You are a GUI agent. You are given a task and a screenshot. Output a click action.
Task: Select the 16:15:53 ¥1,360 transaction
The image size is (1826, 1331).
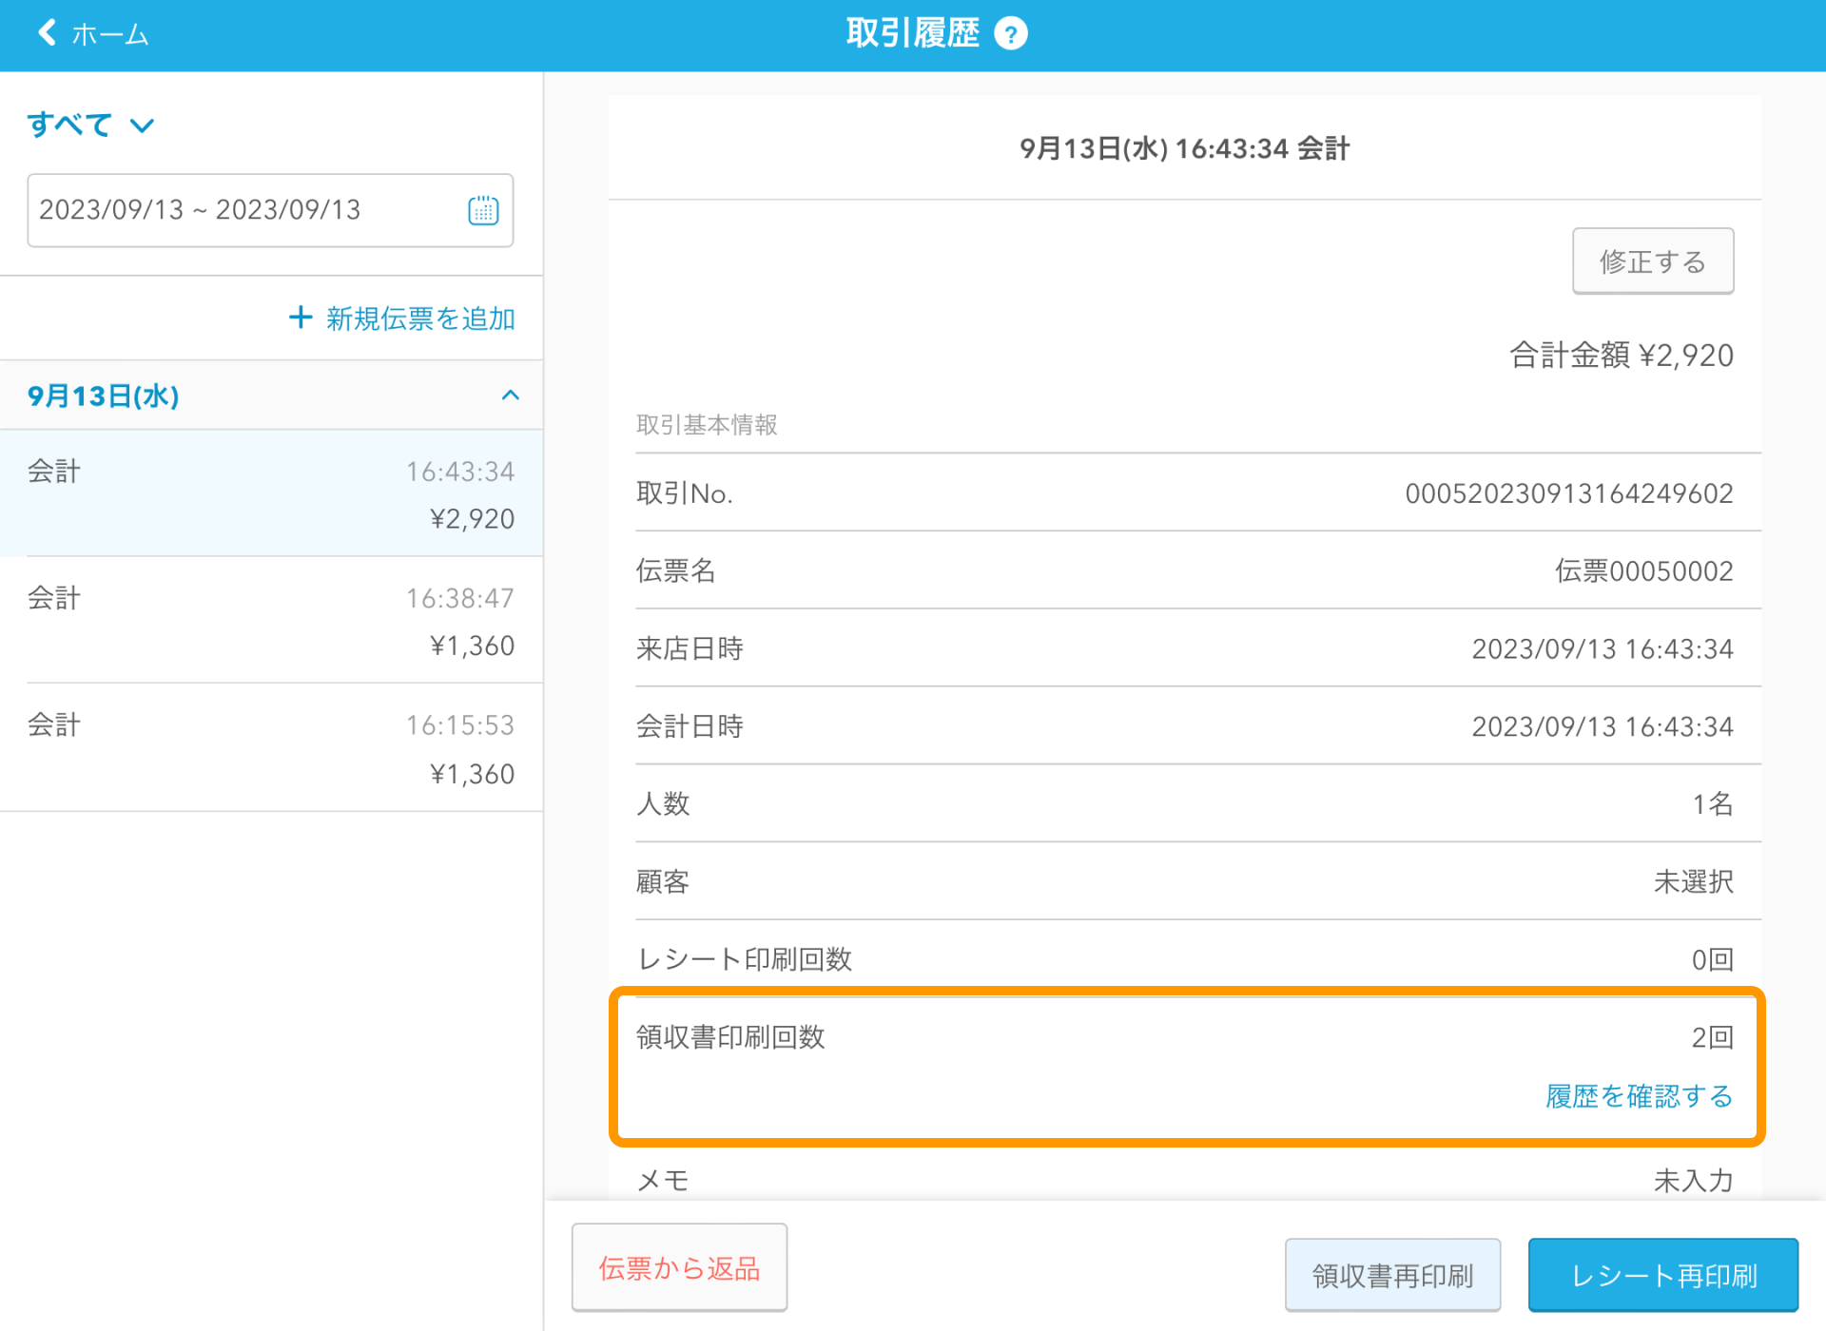(x=271, y=747)
